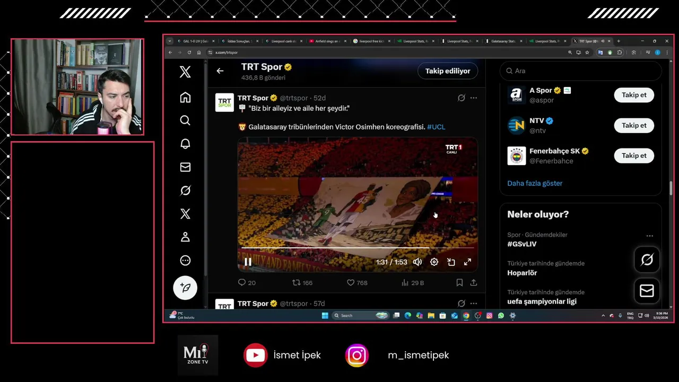This screenshot has width=679, height=382.
Task: Click Daha fazla göster link
Action: [535, 183]
